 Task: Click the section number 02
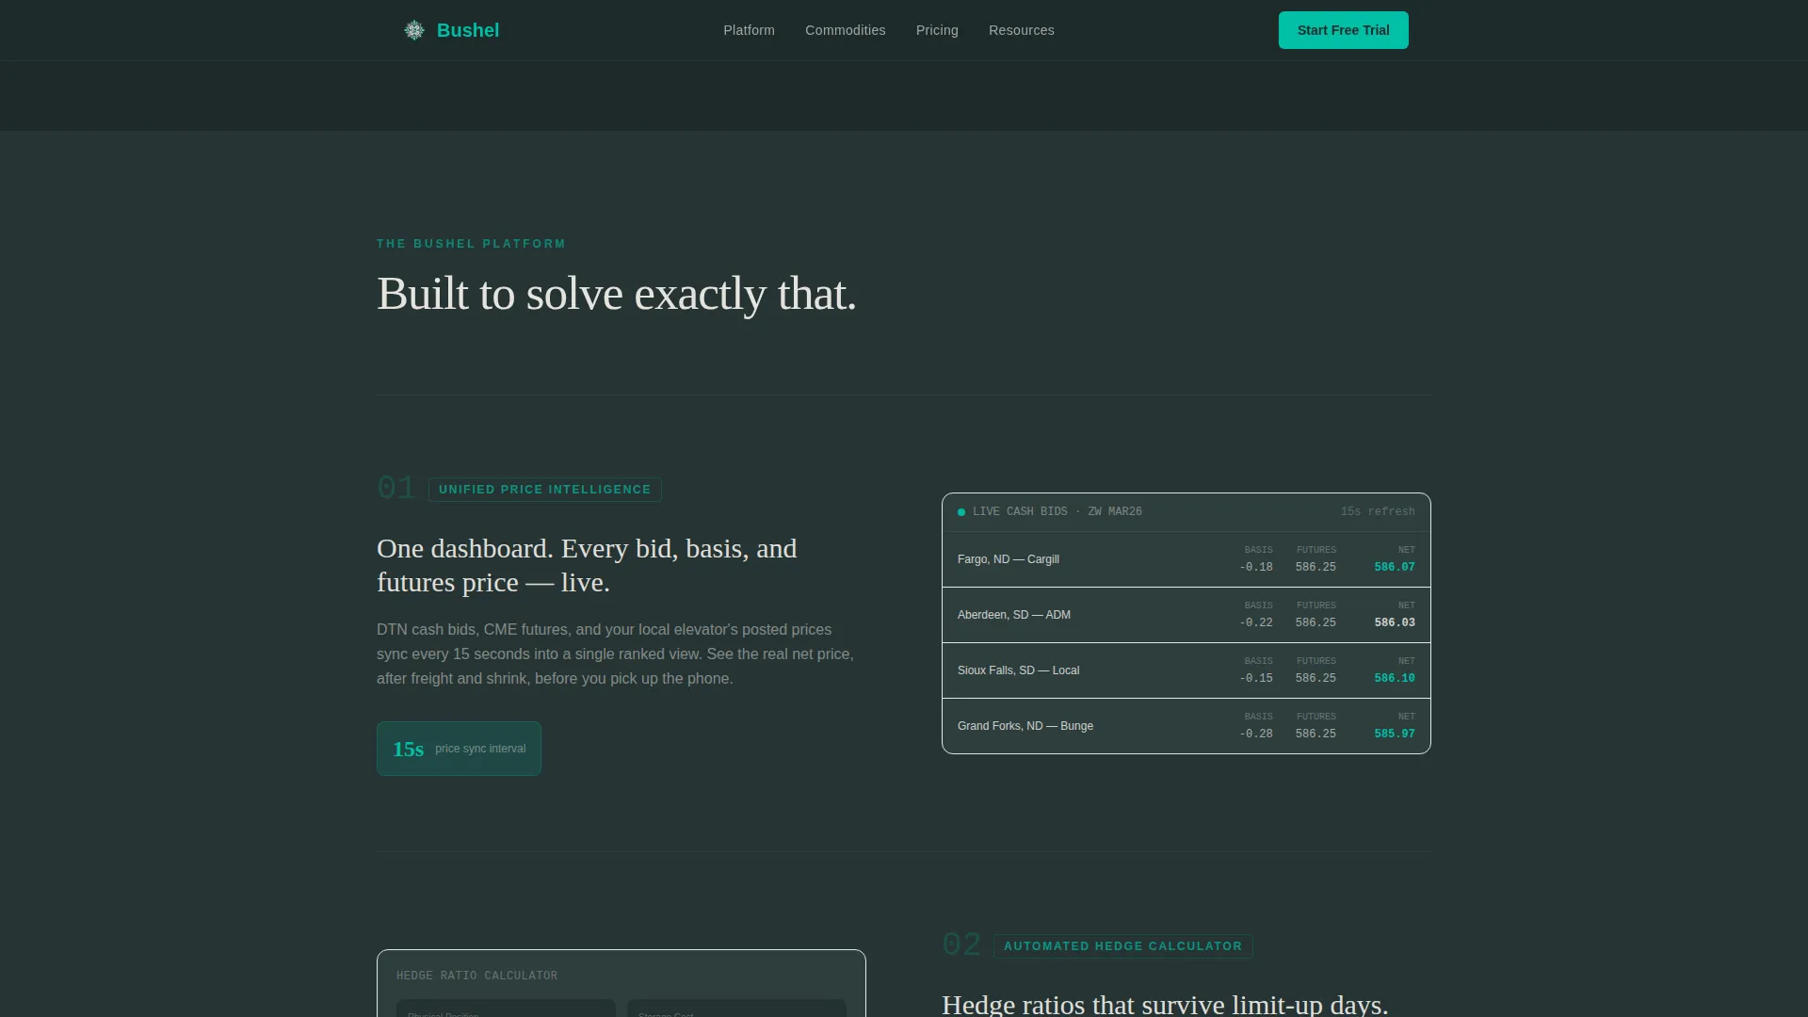(961, 944)
